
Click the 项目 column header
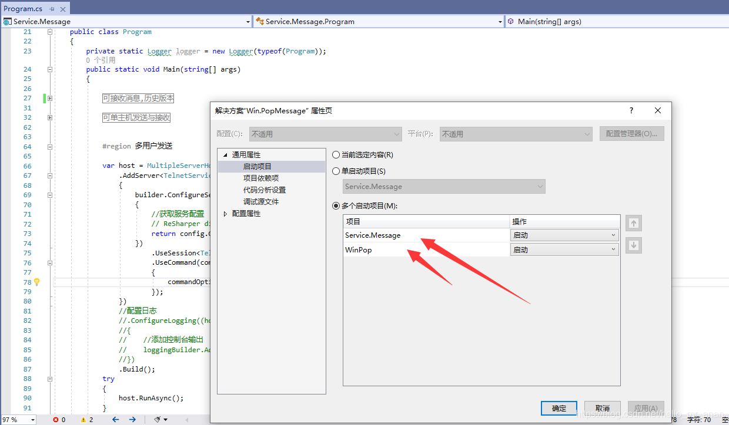(426, 221)
